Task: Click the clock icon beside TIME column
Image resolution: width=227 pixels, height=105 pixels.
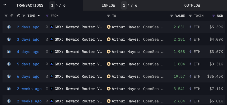Action: (19, 16)
